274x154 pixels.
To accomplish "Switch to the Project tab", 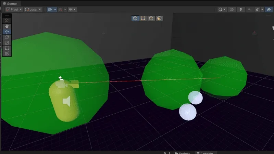I will pos(182,153).
